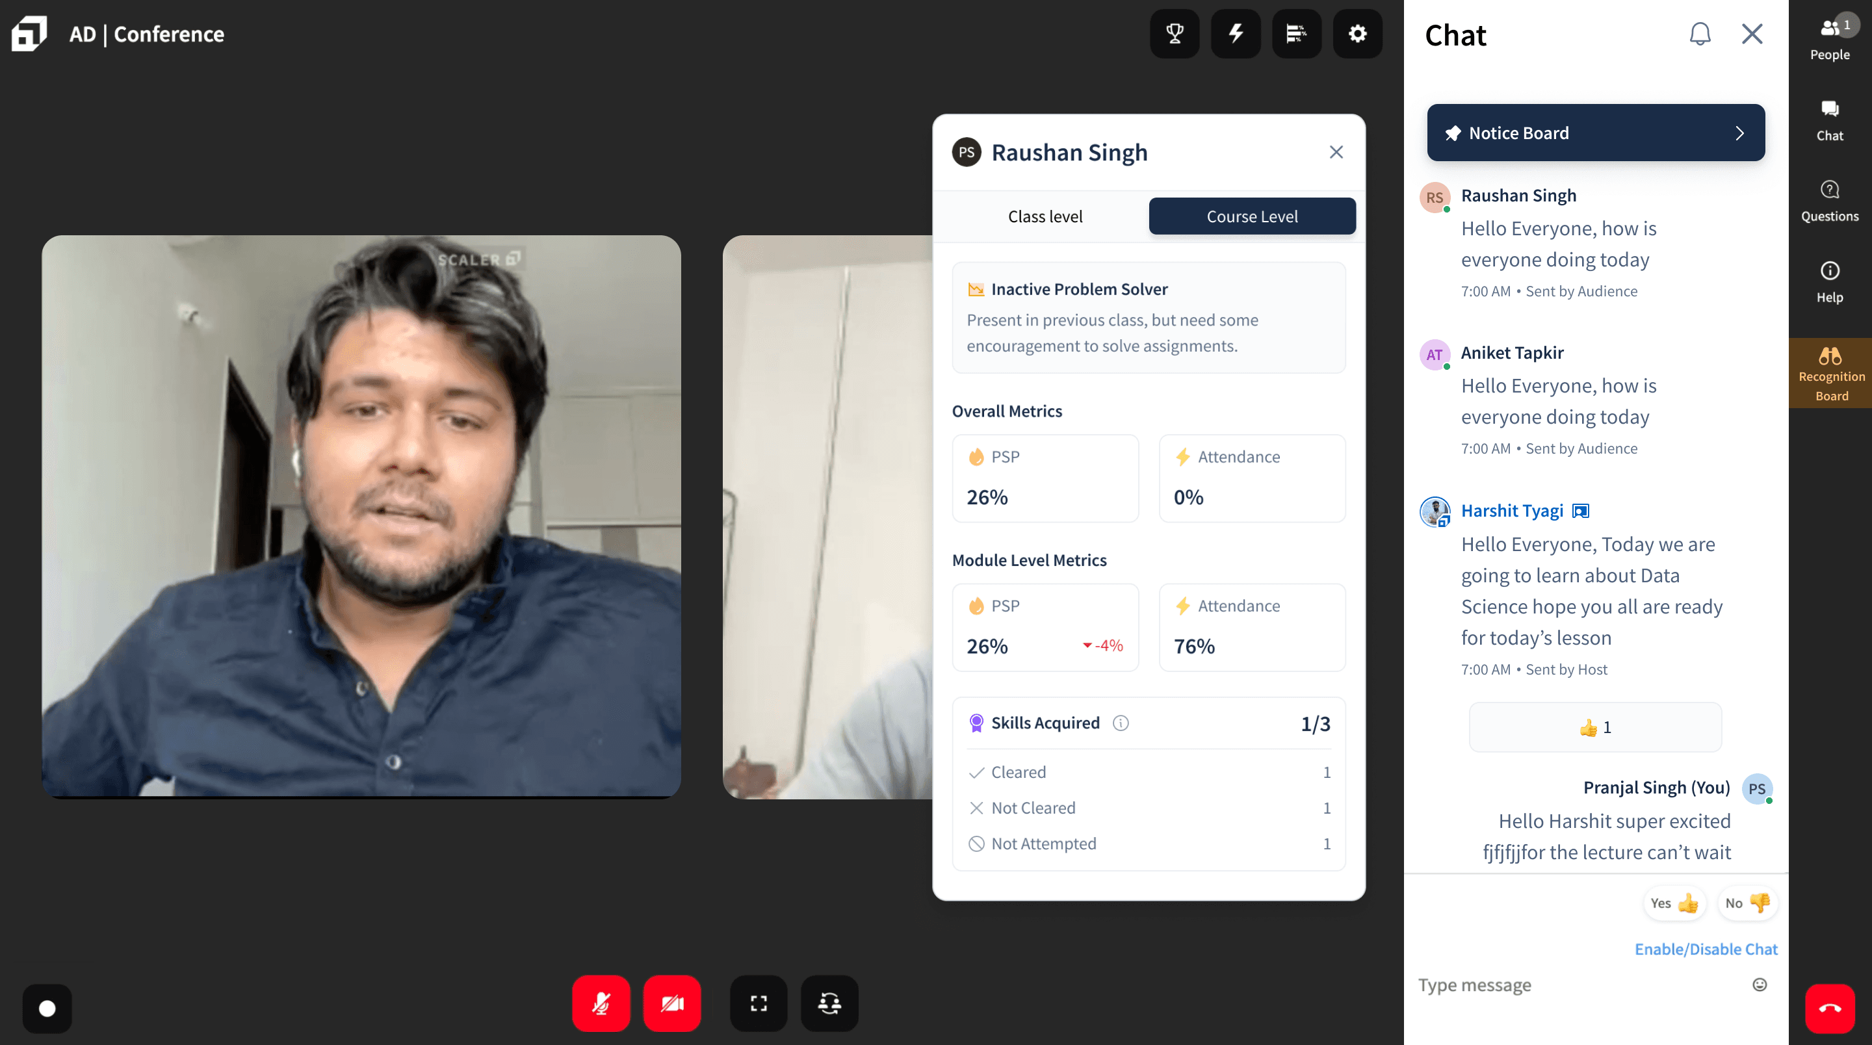Toggle the disabled camera button

coord(672,1003)
